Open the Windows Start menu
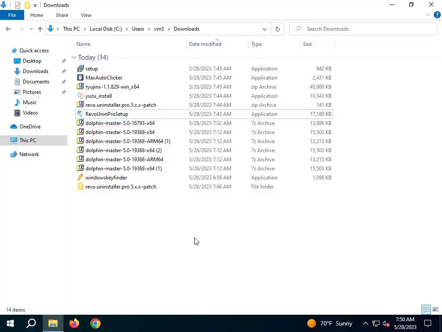The height and width of the screenshot is (332, 442). tap(10, 323)
